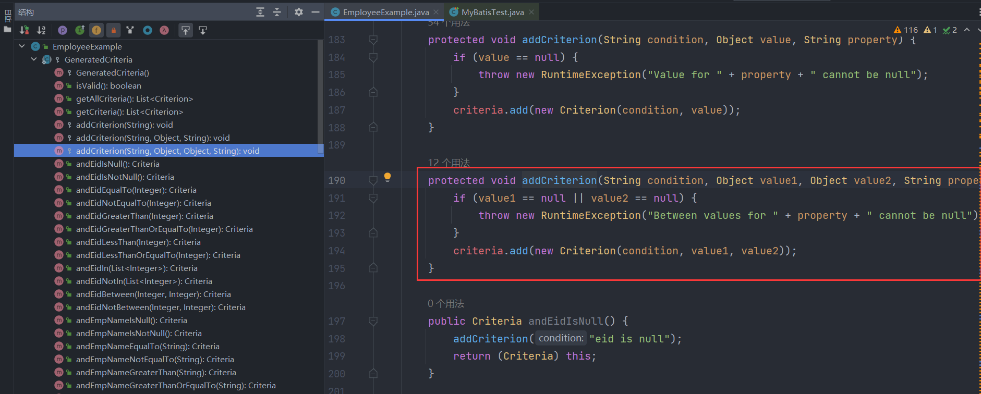Select andEidIsNull(): Criteria node

pos(117,164)
